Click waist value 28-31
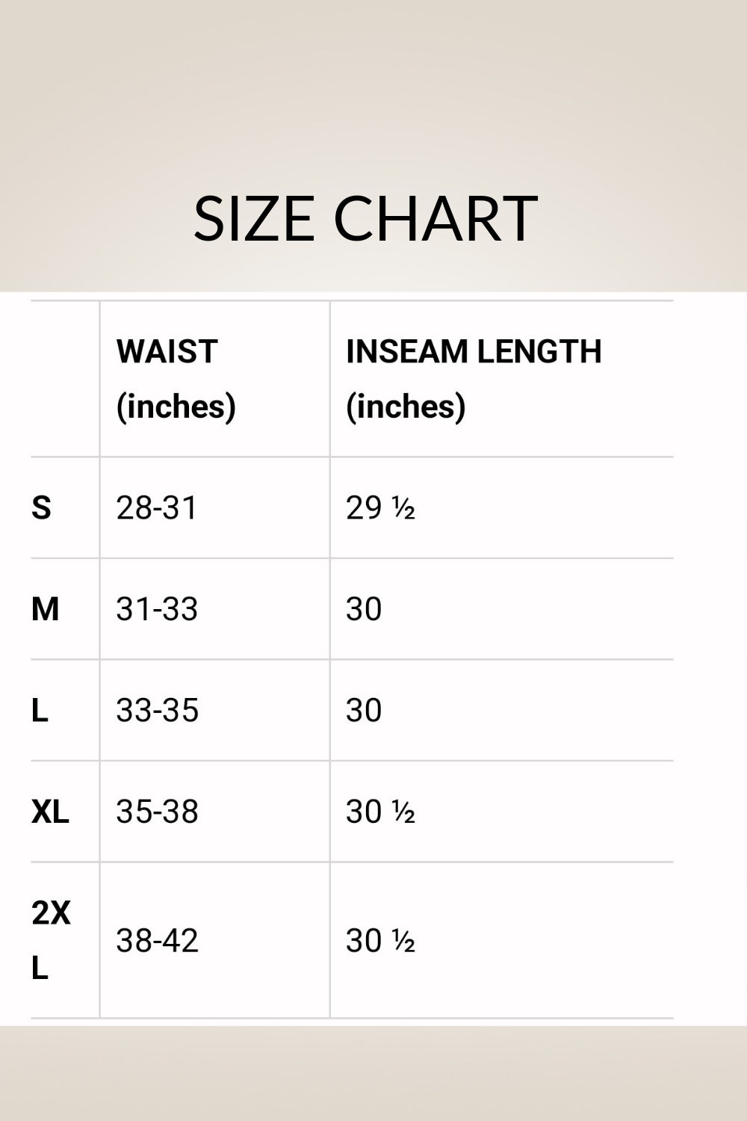This screenshot has height=1121, width=747. point(157,508)
